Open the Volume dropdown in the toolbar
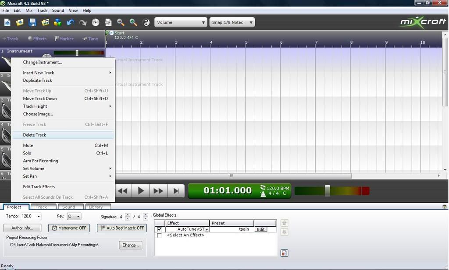Image resolution: width=449 pixels, height=270 pixels. pyautogui.click(x=181, y=22)
